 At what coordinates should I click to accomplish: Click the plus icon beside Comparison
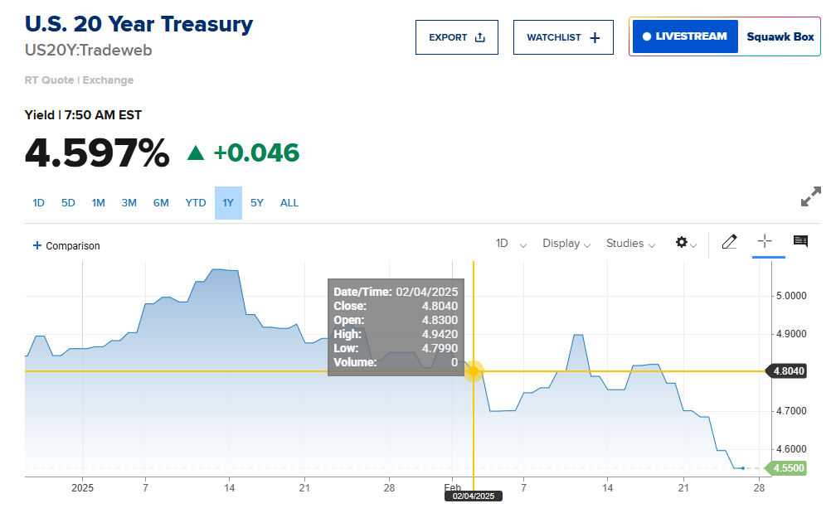36,245
